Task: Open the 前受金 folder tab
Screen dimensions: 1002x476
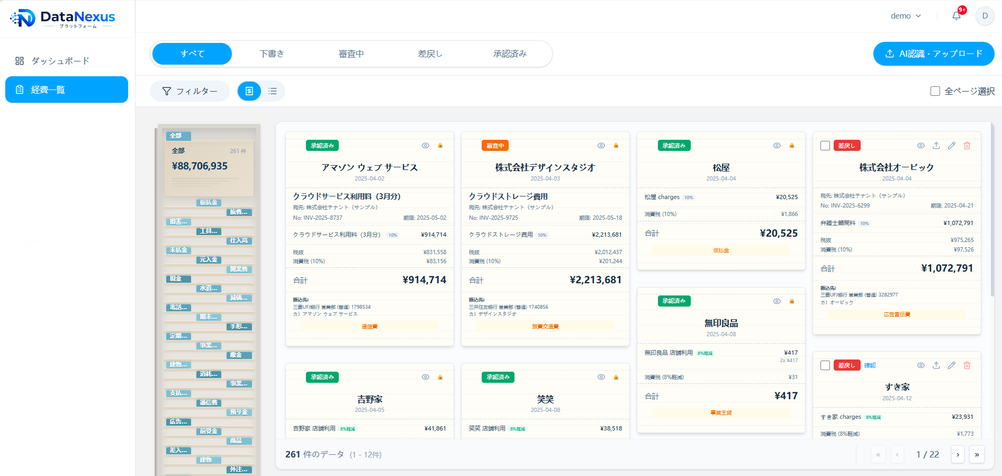Action: [209, 431]
